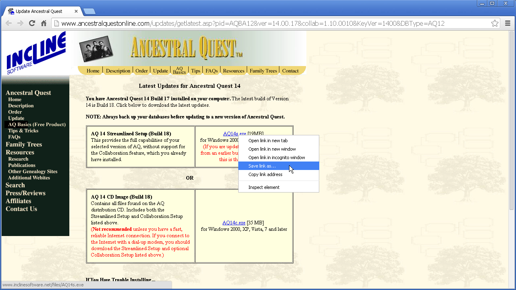
Task: Open Description in the yellow nav bar
Action: 118,71
